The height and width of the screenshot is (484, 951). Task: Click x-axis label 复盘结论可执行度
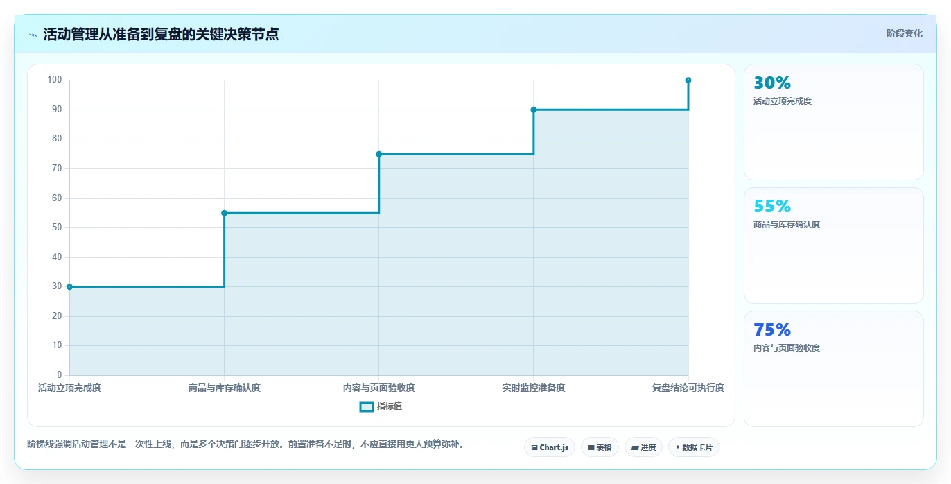(688, 388)
